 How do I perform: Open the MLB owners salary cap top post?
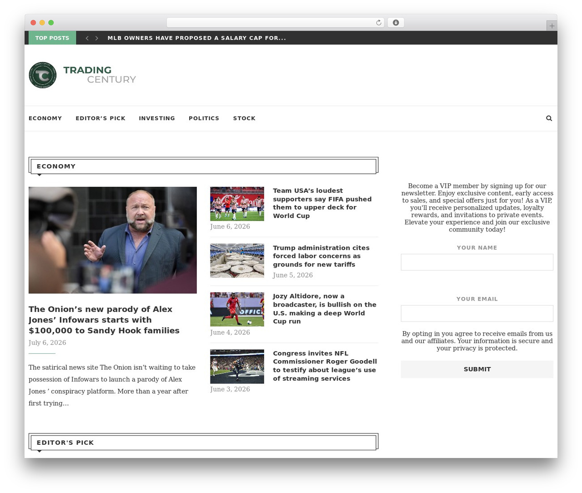coord(197,38)
